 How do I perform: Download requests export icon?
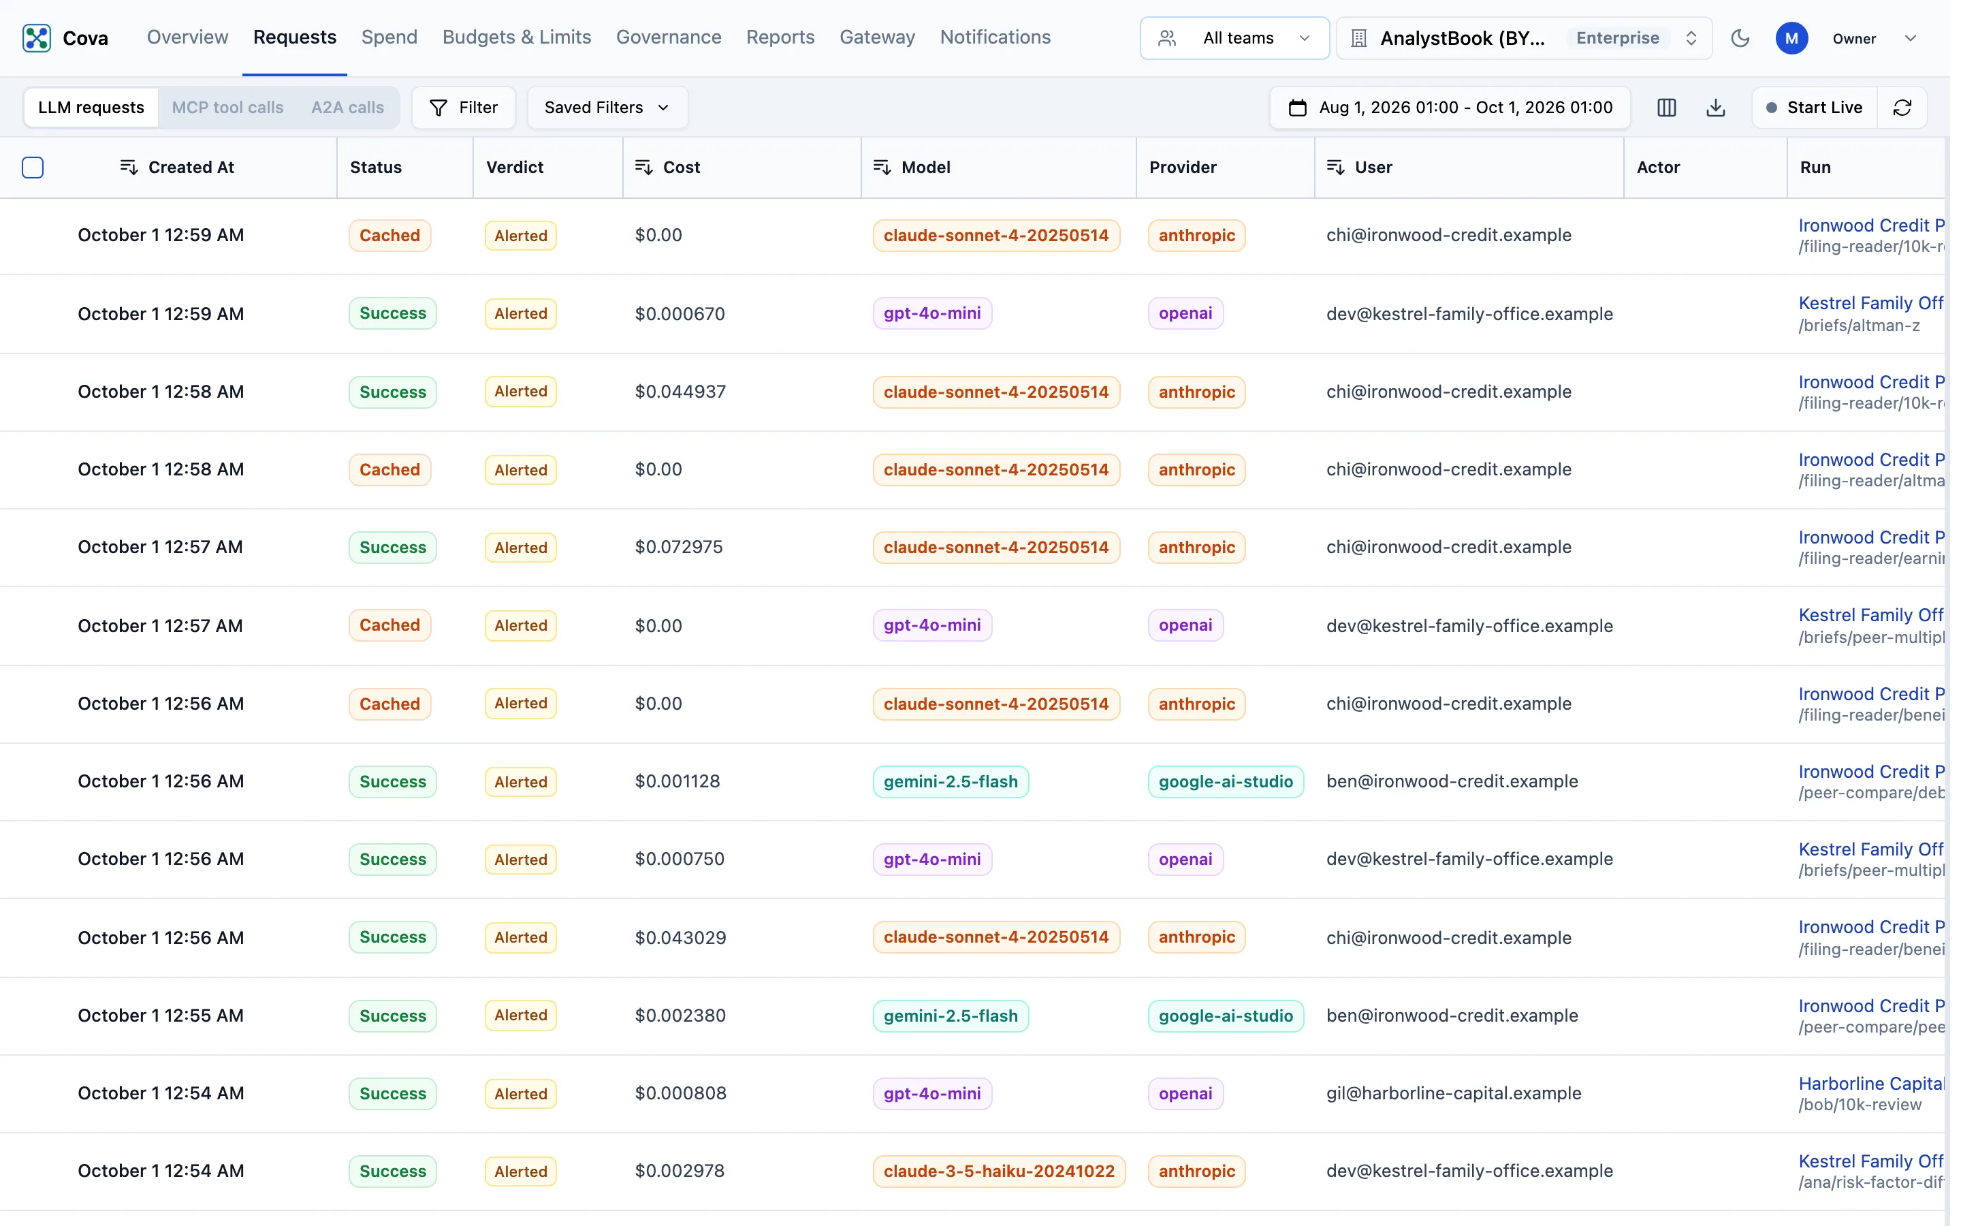tap(1715, 108)
